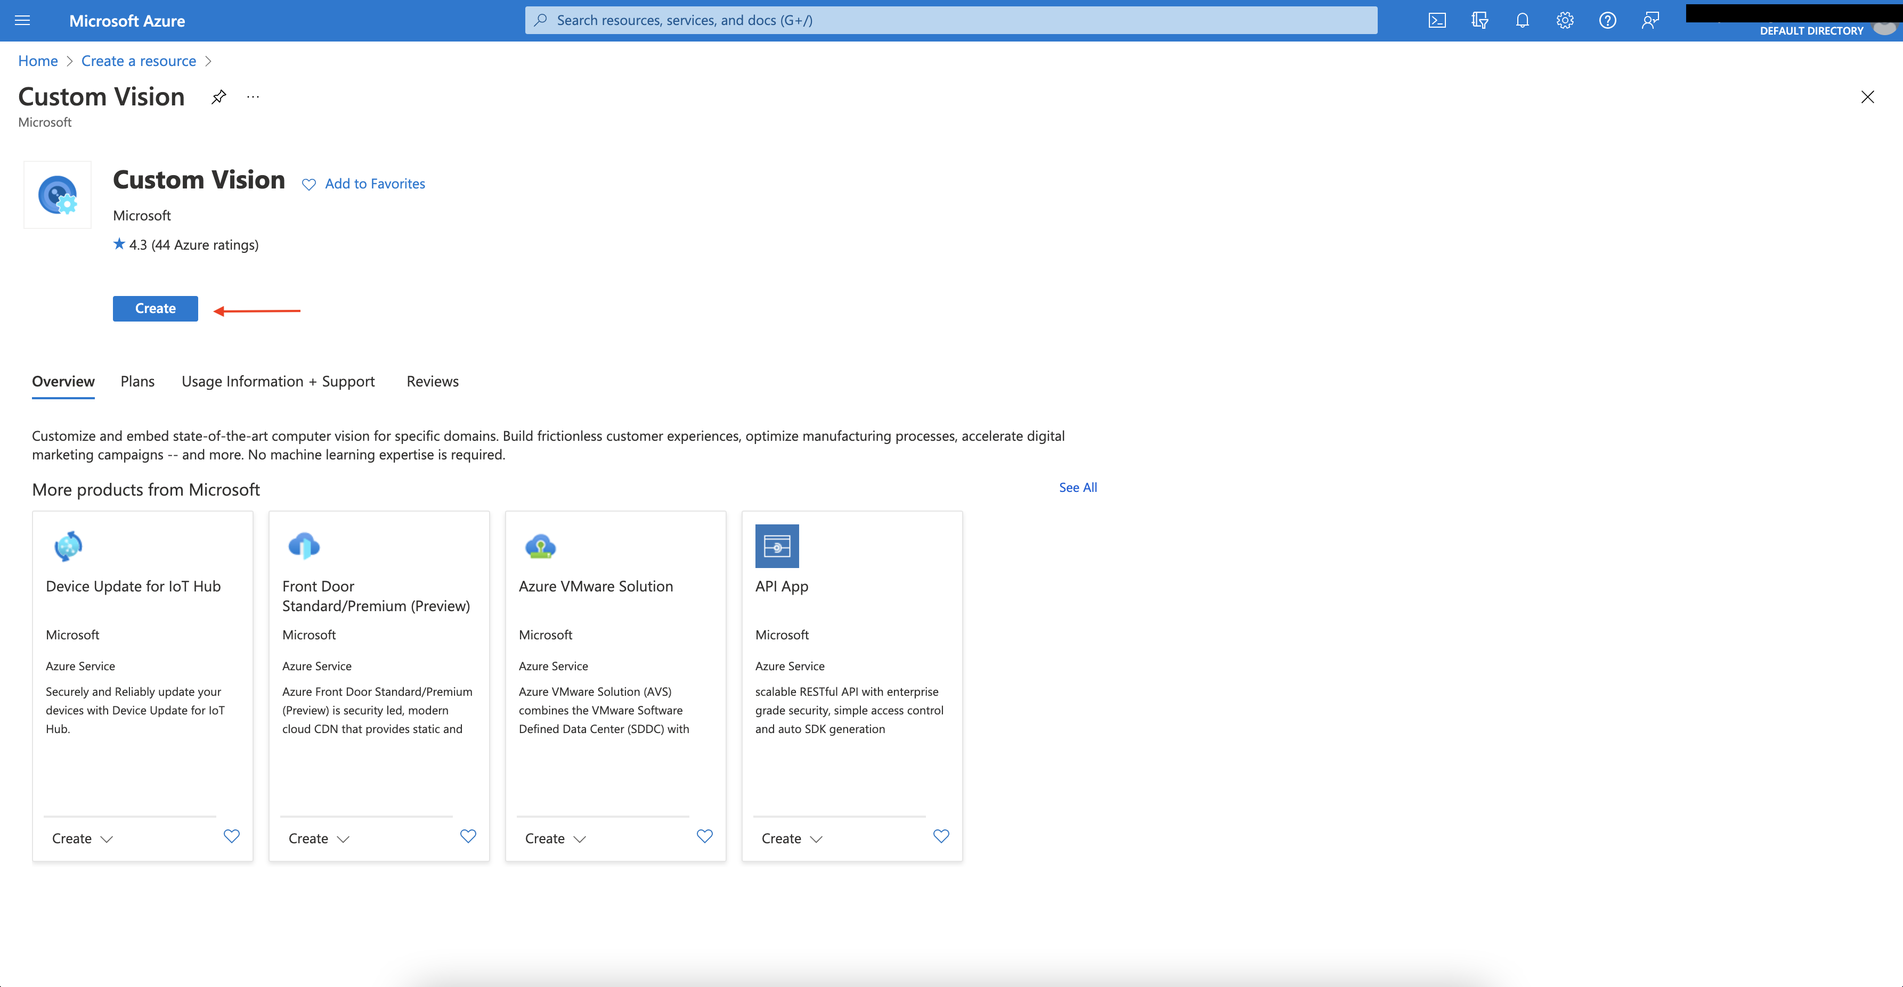The image size is (1903, 987).
Task: Expand Create dropdown on Device Update card
Action: pyautogui.click(x=82, y=838)
